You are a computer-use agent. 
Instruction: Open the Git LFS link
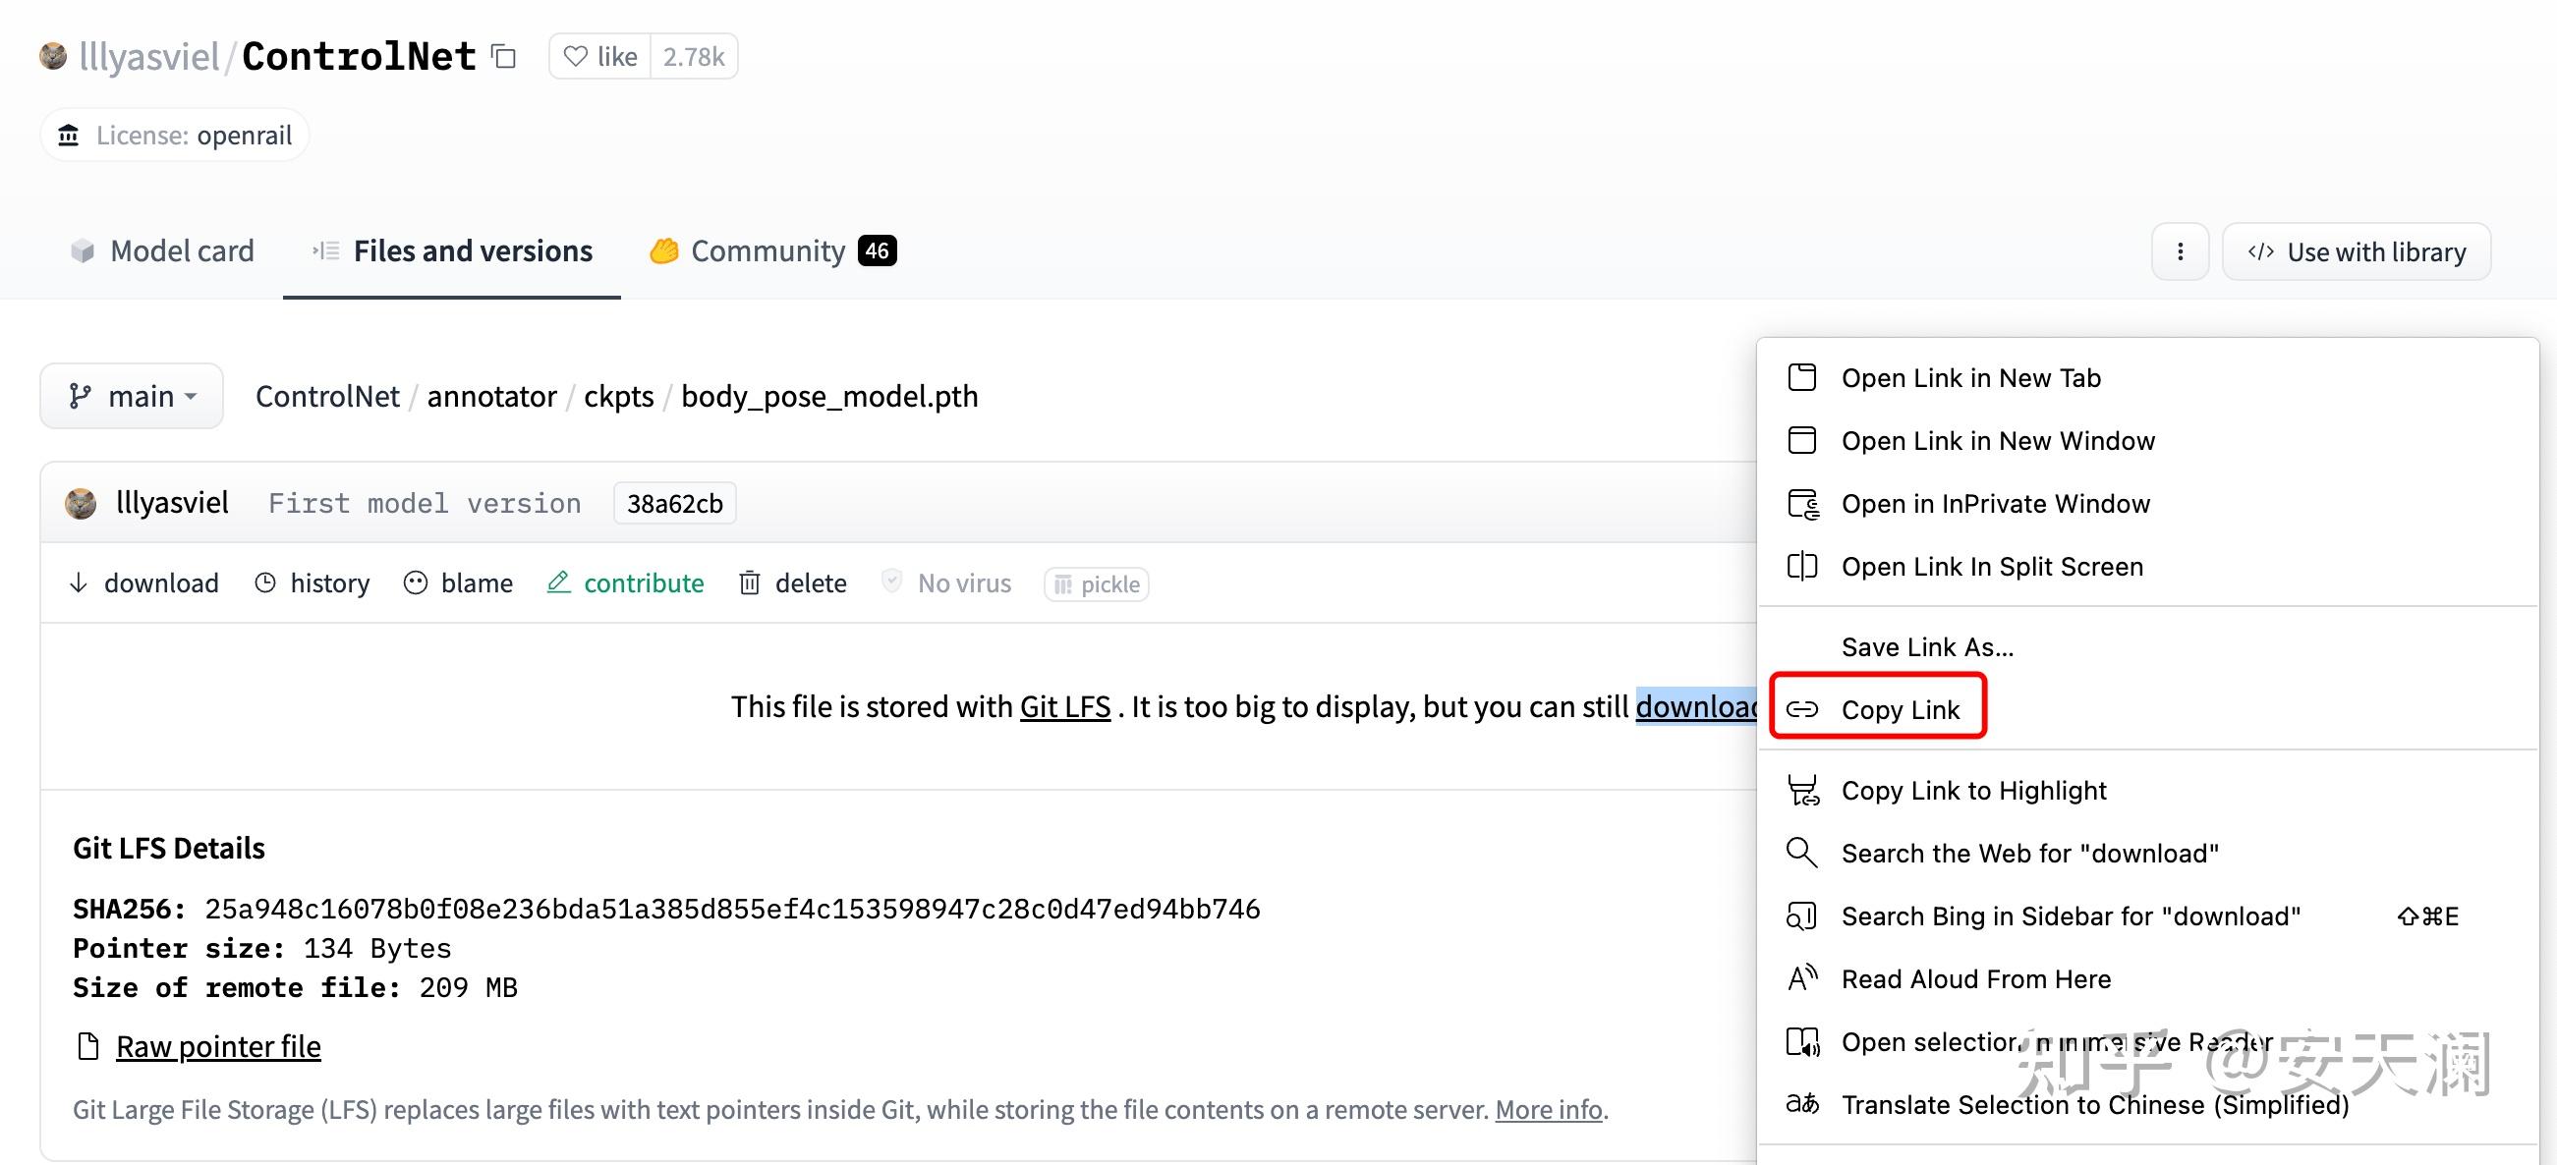1064,706
